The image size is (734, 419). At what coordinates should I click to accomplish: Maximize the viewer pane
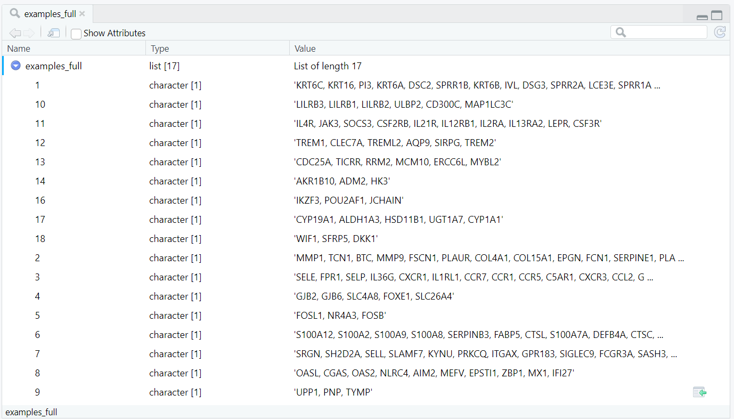pos(716,16)
